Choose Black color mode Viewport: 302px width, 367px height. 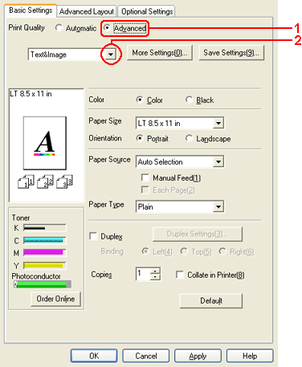pyautogui.click(x=189, y=100)
